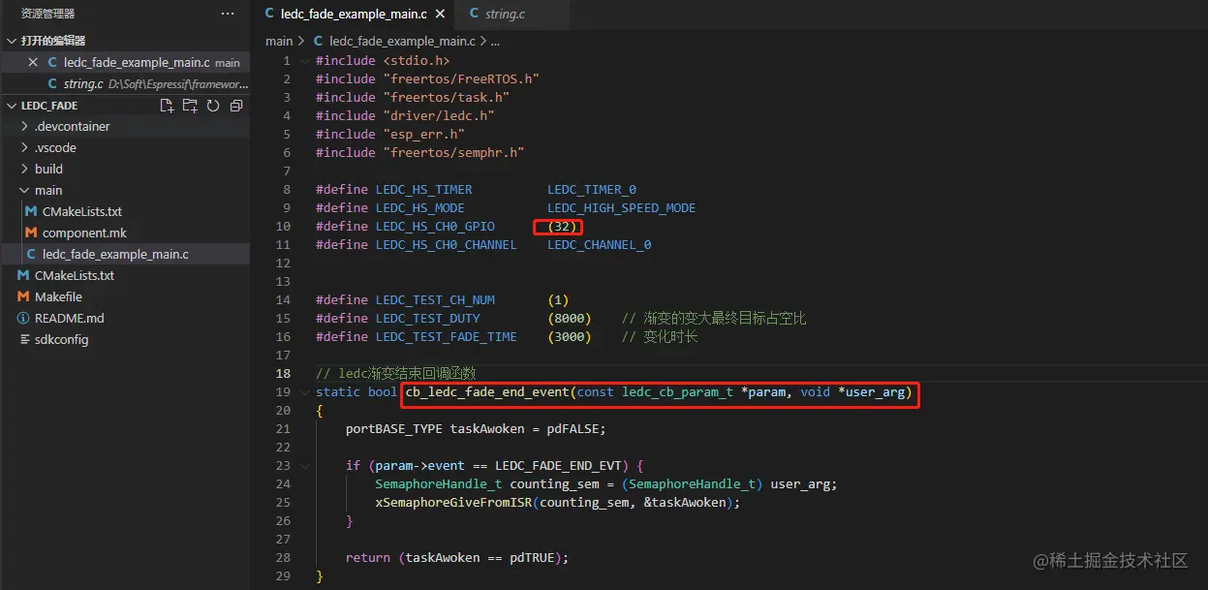Viewport: 1208px width, 590px height.
Task: Click the (8000) duty value
Action: pos(570,319)
